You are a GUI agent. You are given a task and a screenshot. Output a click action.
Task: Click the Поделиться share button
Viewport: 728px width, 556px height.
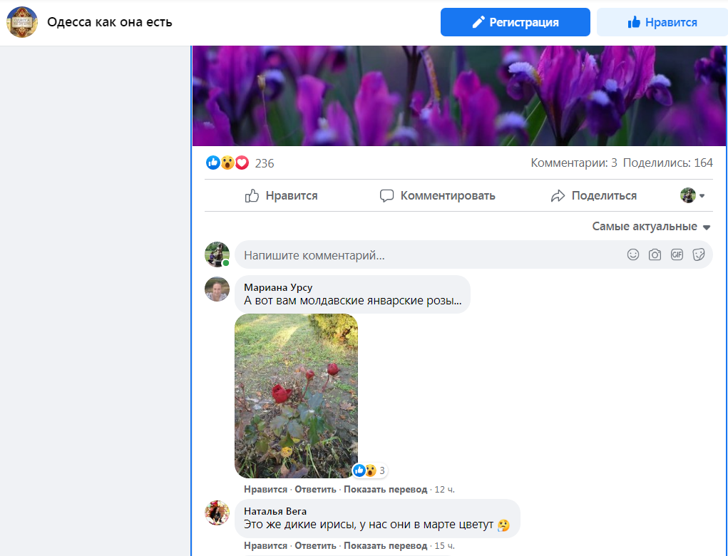pyautogui.click(x=594, y=195)
